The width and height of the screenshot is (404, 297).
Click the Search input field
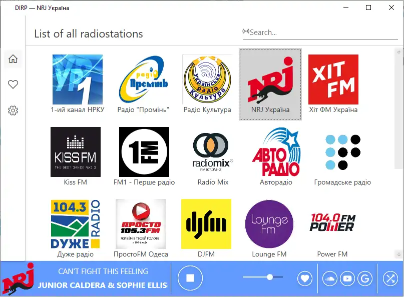(x=320, y=32)
